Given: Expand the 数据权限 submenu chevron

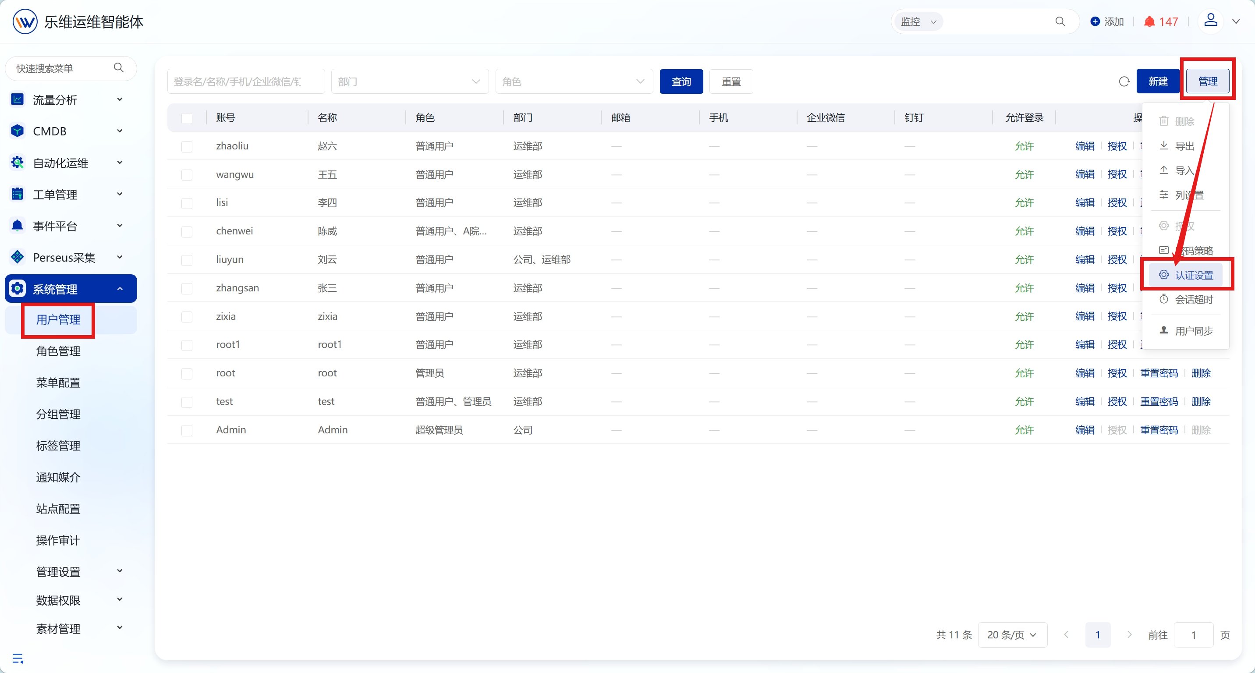Looking at the screenshot, I should point(120,599).
